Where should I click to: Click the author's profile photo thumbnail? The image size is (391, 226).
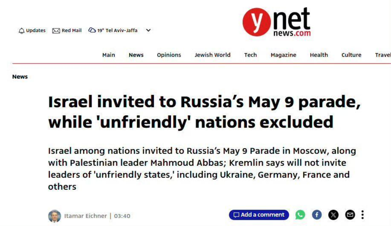click(54, 216)
